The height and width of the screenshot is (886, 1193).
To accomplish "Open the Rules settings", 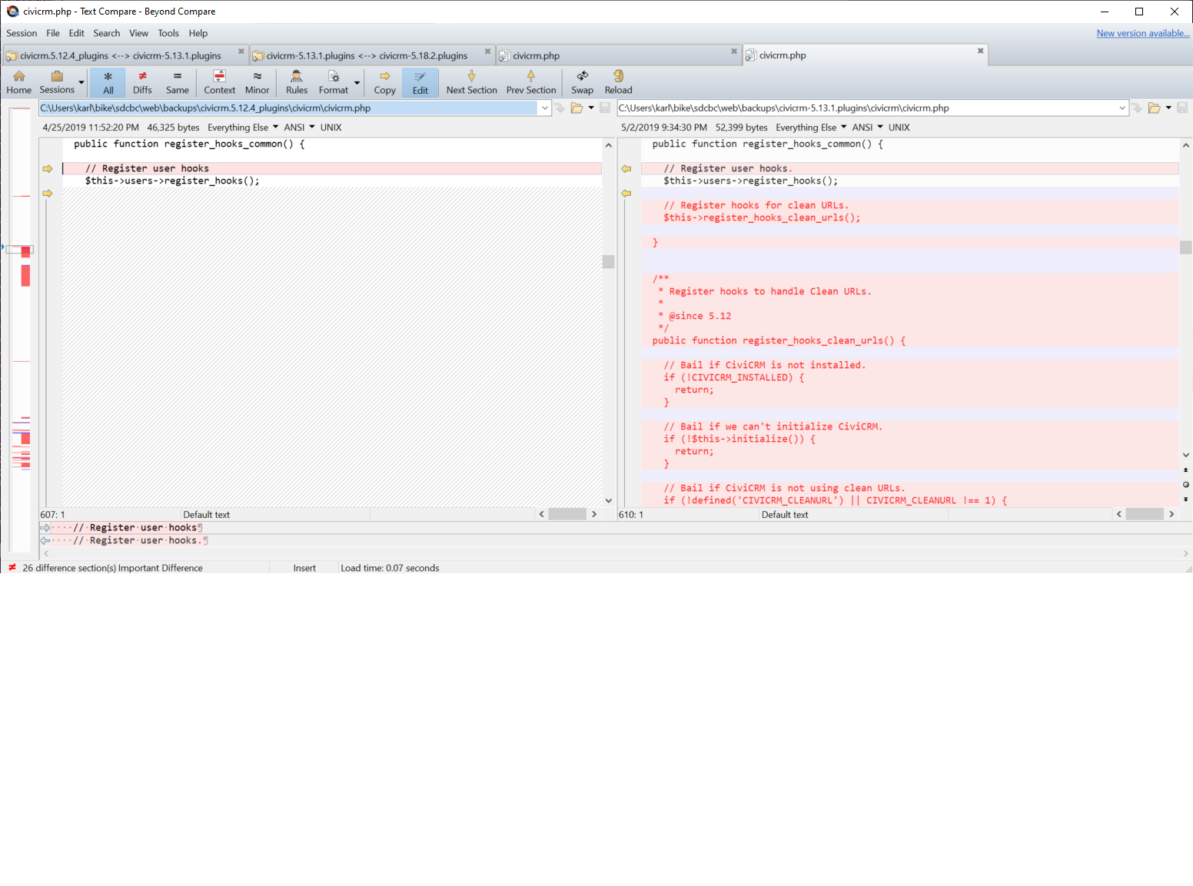I will coord(297,82).
